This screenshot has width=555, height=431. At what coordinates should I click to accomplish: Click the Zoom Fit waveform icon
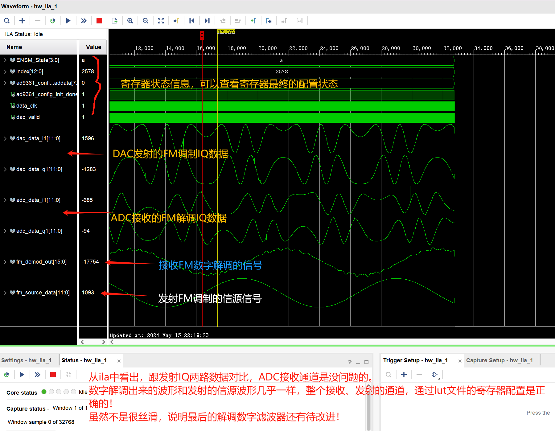161,21
